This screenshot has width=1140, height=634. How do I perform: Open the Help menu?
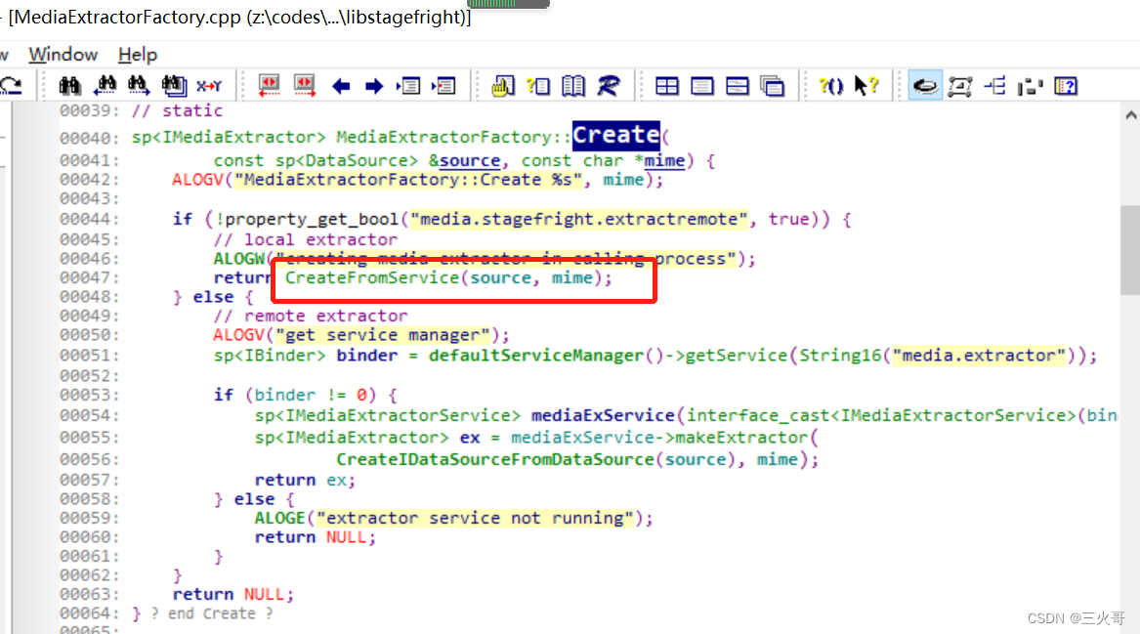[x=138, y=55]
